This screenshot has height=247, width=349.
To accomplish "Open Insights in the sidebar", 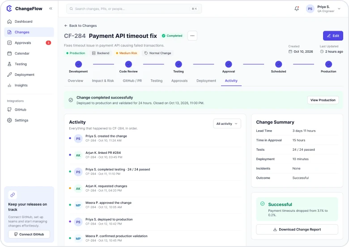I will (x=29, y=85).
